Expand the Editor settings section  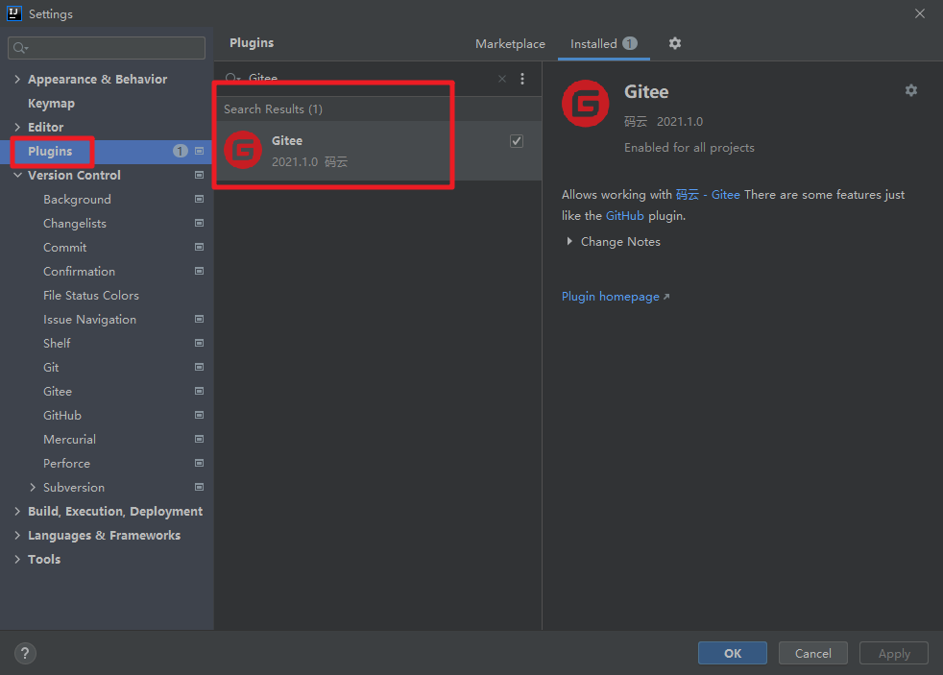tap(17, 127)
